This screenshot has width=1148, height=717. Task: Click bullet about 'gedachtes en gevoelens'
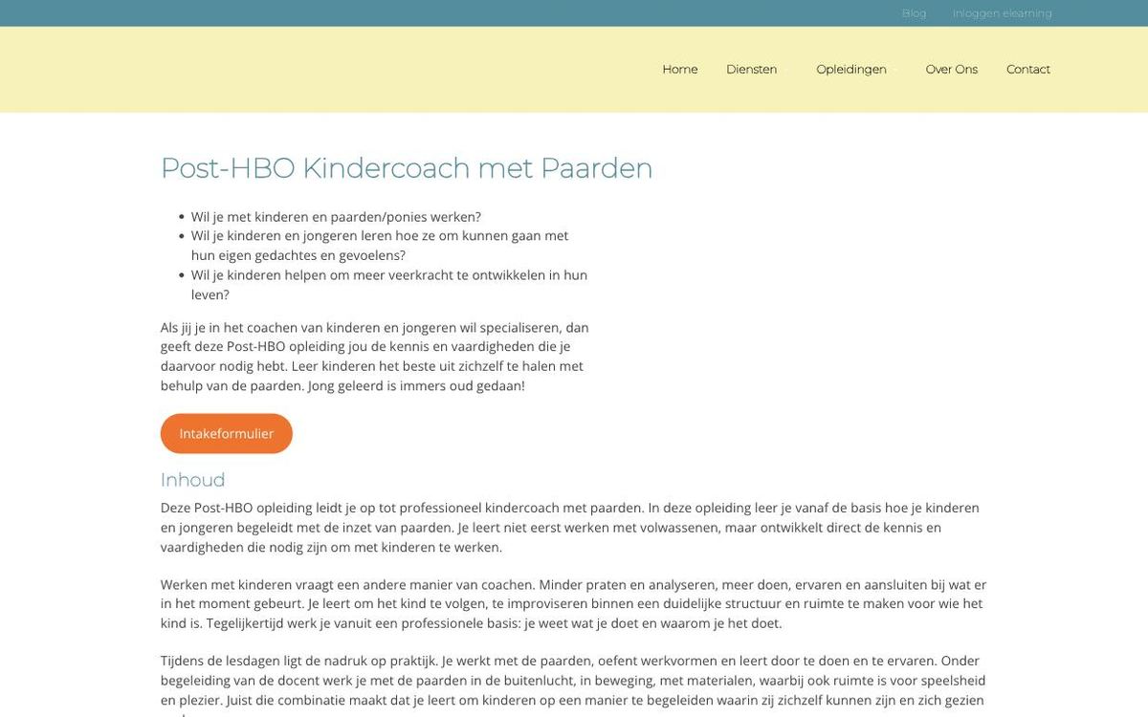[380, 246]
